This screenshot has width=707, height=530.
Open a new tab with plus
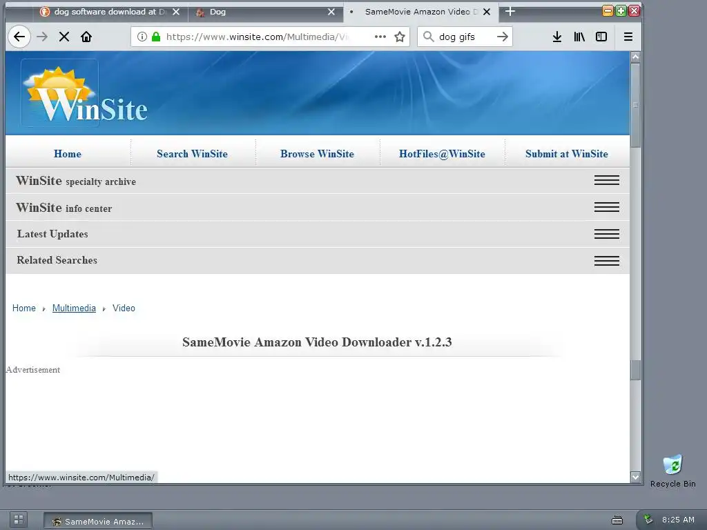[x=510, y=11]
